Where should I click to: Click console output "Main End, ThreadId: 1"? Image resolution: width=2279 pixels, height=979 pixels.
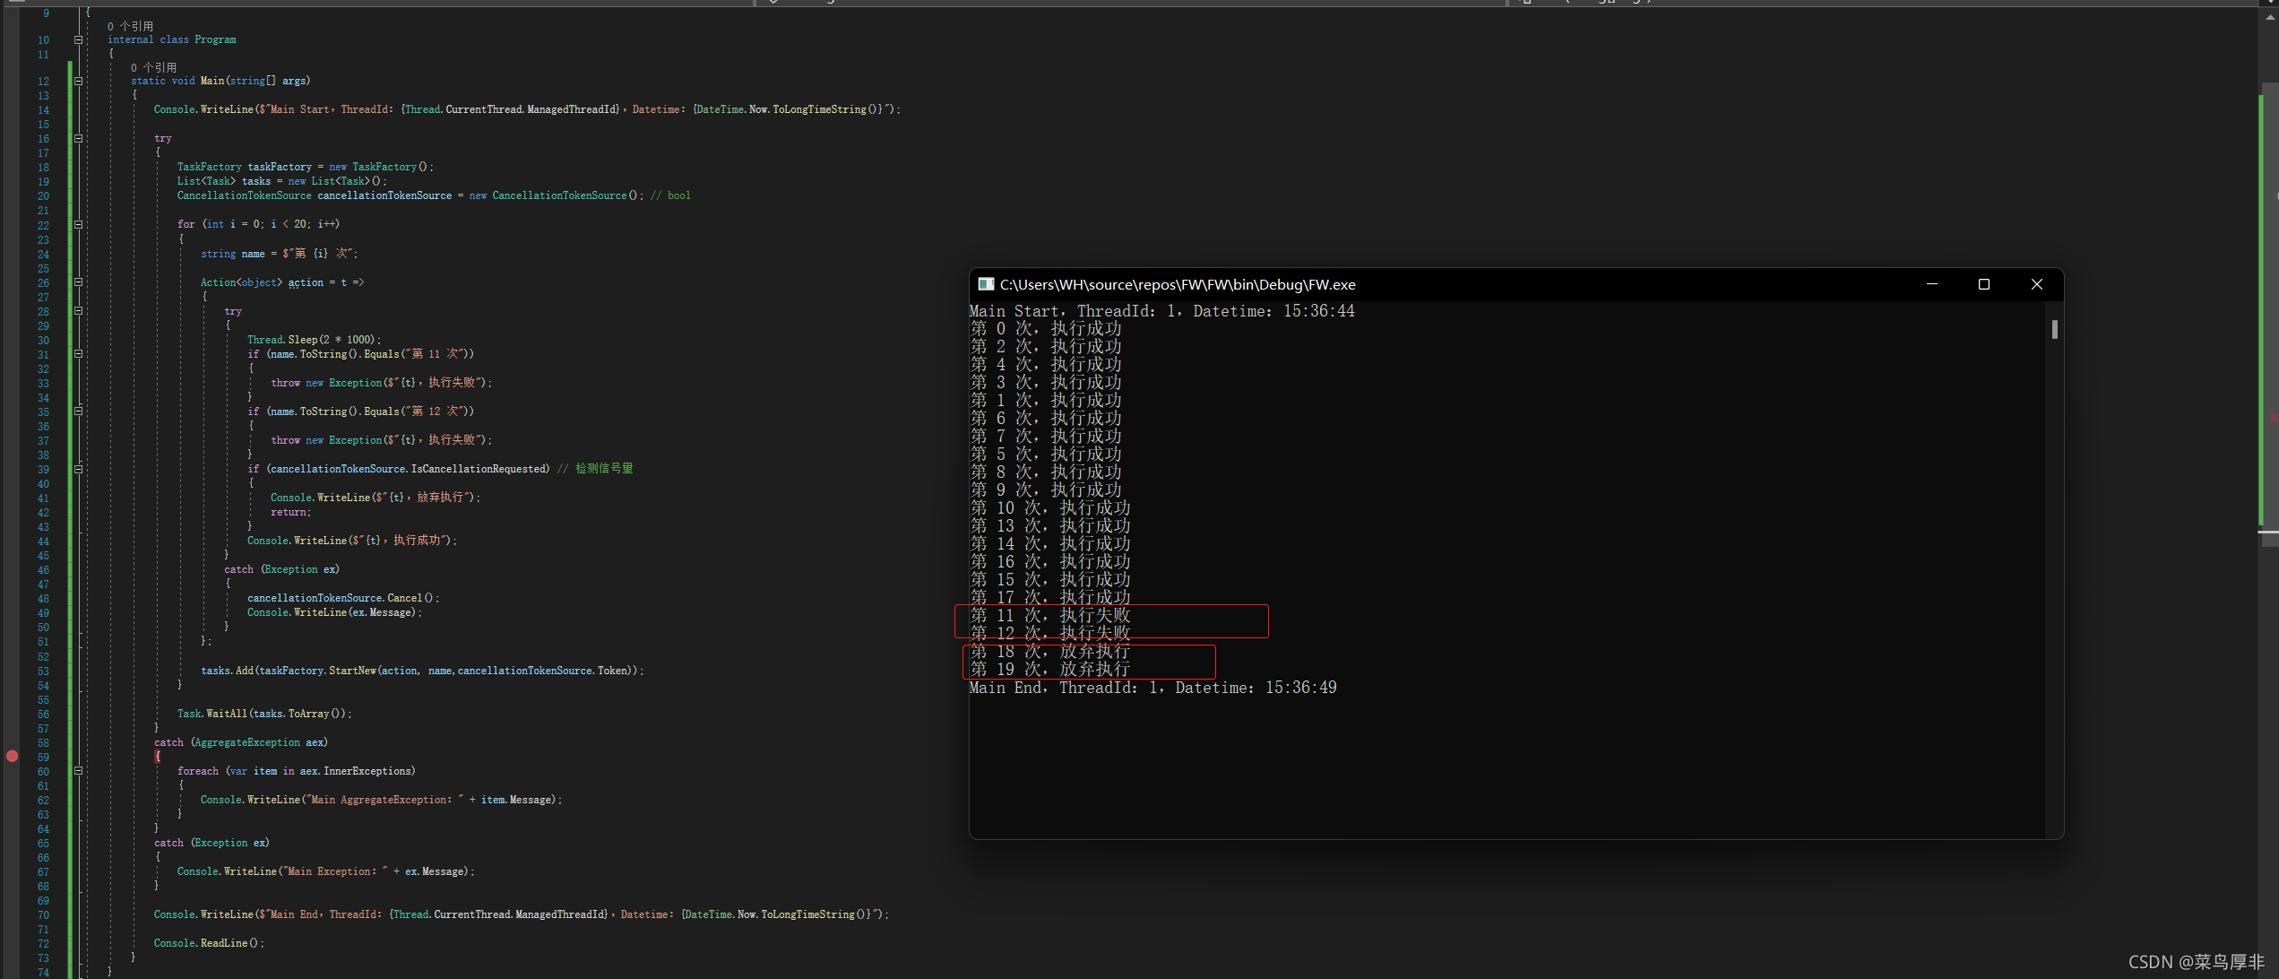(x=1066, y=688)
